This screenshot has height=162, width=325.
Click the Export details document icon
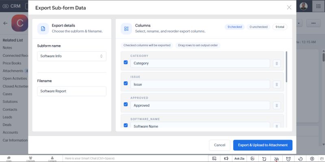pyautogui.click(x=43, y=28)
